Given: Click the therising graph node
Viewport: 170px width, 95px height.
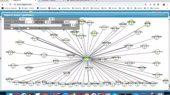Looking at the screenshot, I should click(131, 23).
